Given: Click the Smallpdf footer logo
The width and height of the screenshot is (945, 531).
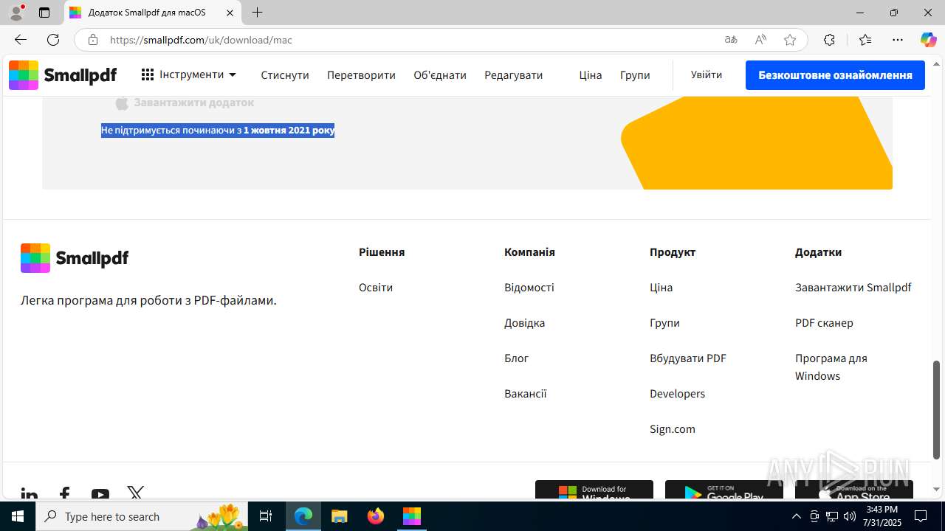Looking at the screenshot, I should [x=75, y=258].
